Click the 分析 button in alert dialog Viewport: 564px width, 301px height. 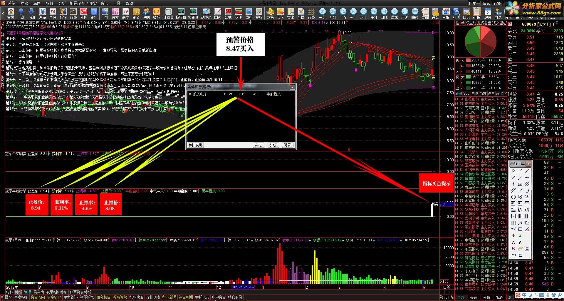point(273,145)
